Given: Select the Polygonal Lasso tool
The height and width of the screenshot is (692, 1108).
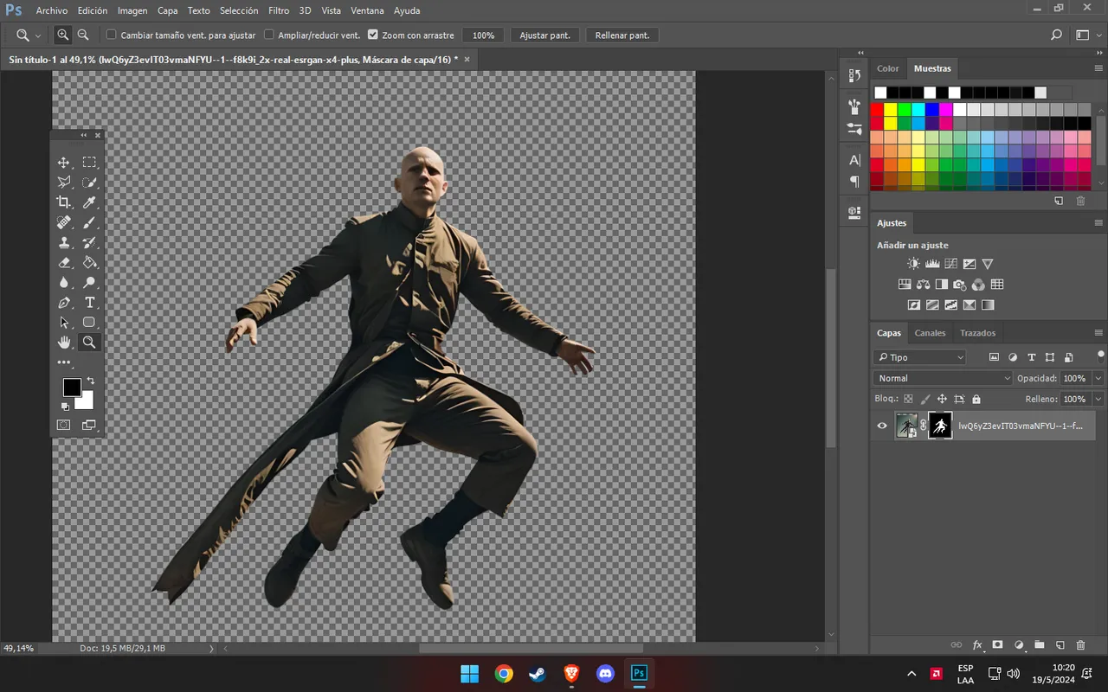Looking at the screenshot, I should tap(64, 183).
